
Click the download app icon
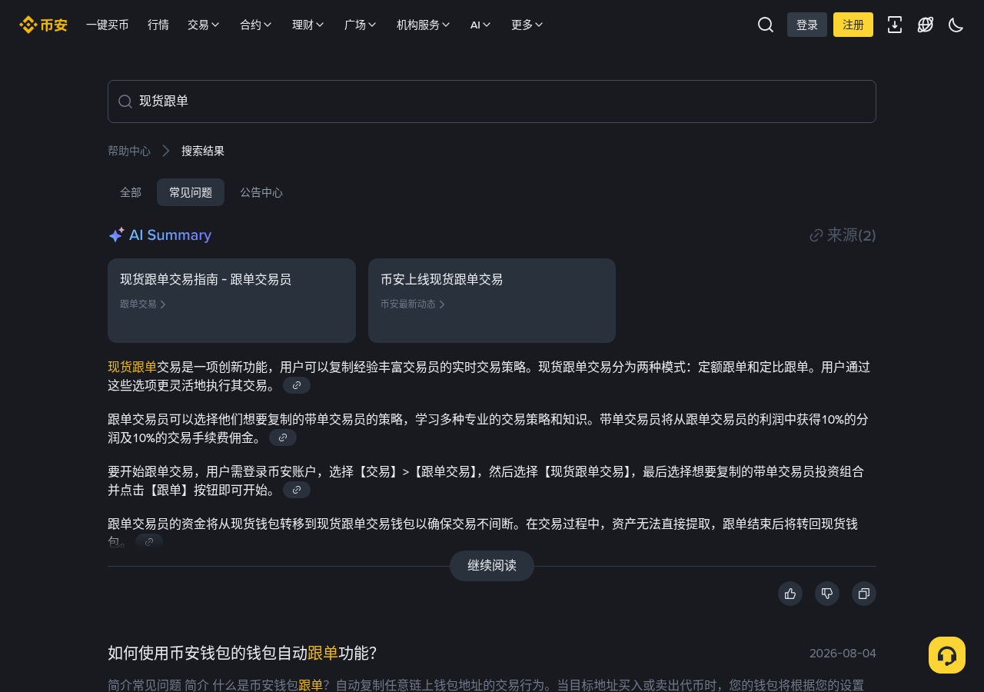[x=895, y=25]
